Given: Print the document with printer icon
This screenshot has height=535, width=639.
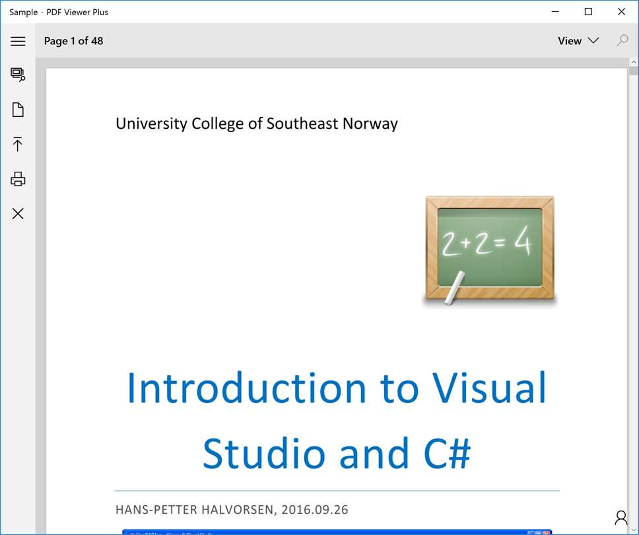Looking at the screenshot, I should [18, 179].
